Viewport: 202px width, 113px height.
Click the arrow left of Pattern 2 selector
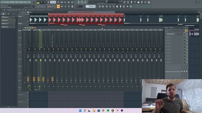point(85,6)
